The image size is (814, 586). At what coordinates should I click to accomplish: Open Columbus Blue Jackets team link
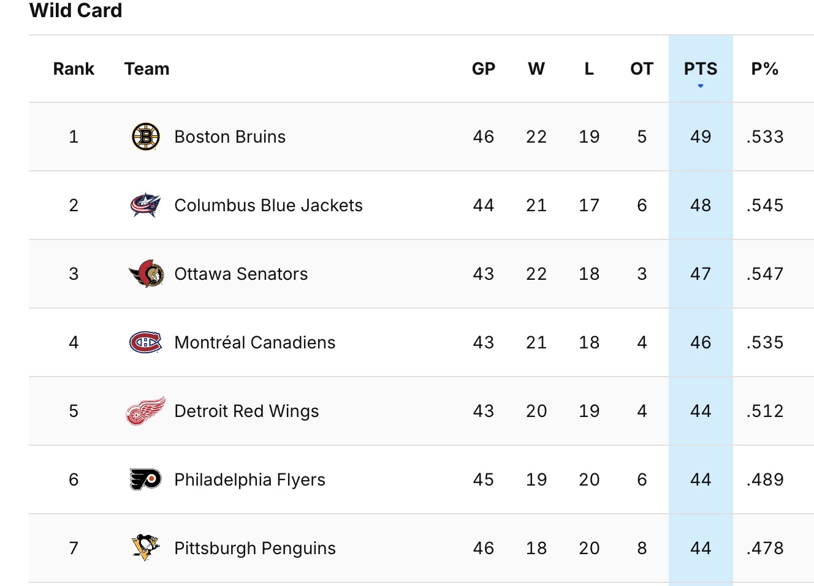point(268,205)
